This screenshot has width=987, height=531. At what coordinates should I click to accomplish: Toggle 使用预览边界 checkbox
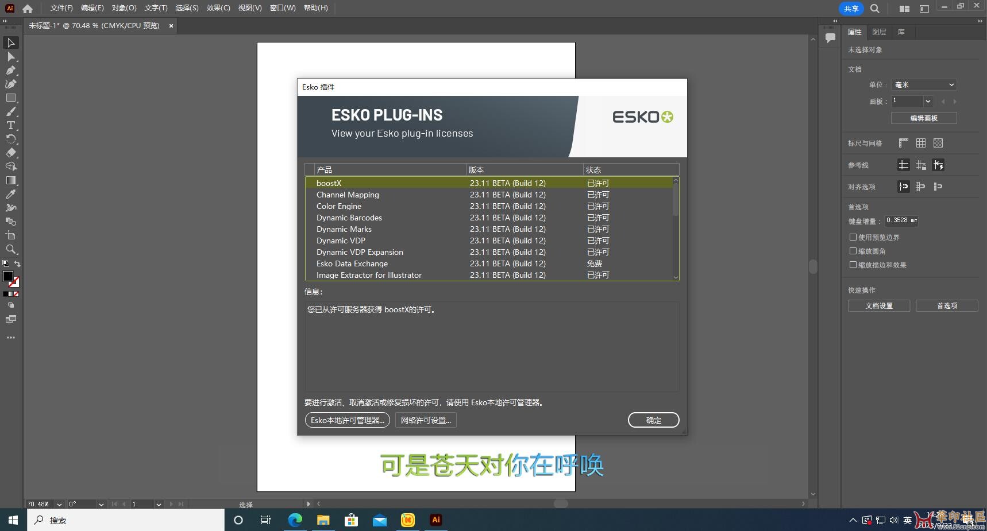point(853,237)
